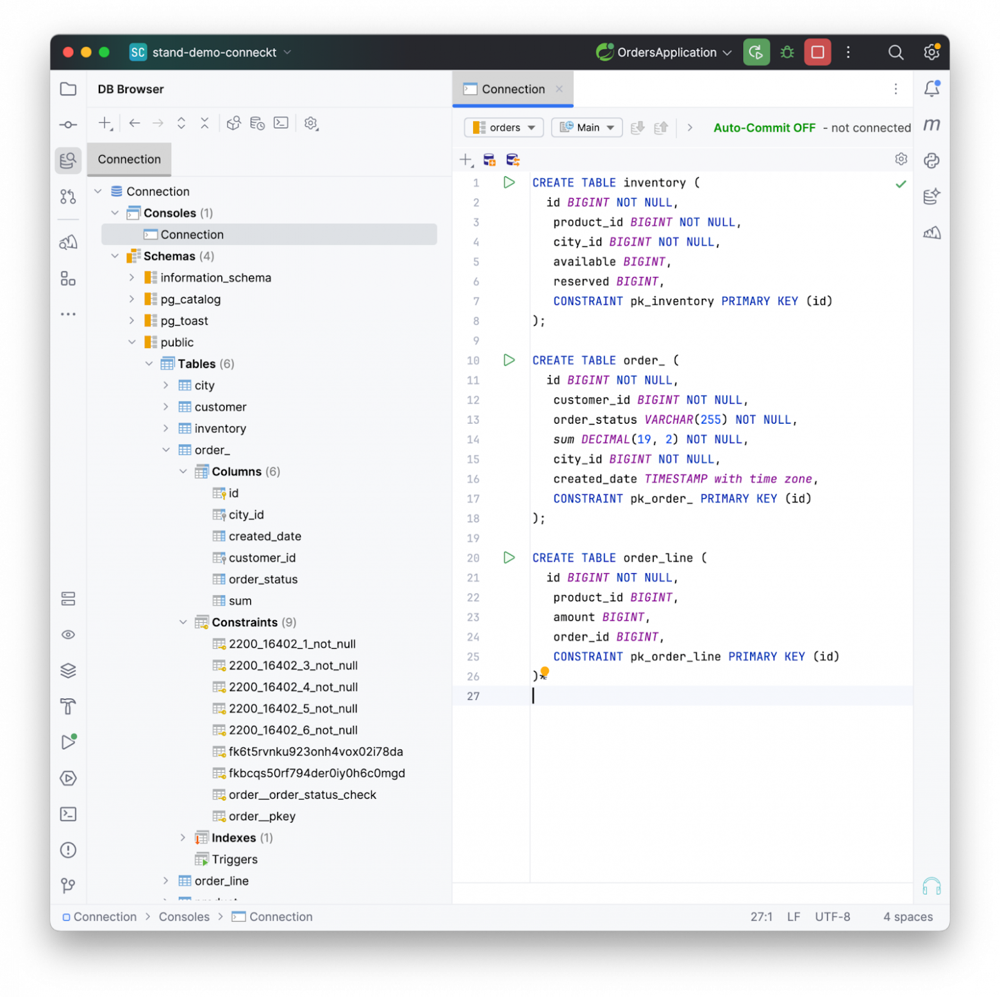
Task: Select the Connection tab in DB Browser
Action: [129, 160]
